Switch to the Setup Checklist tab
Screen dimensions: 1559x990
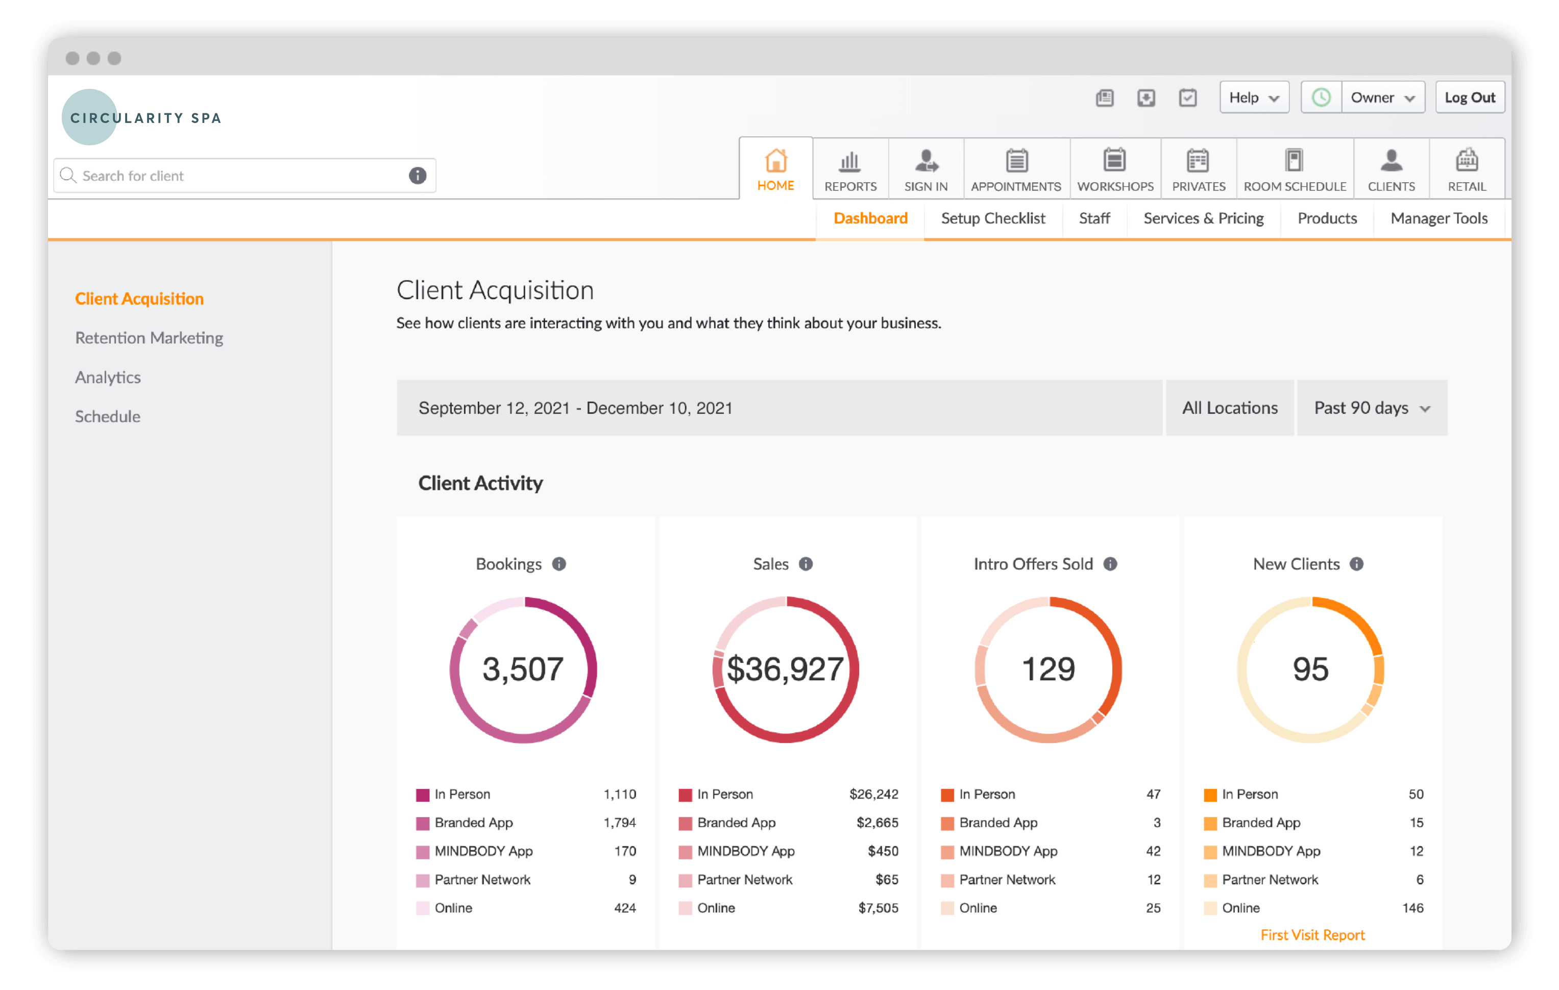(x=992, y=219)
